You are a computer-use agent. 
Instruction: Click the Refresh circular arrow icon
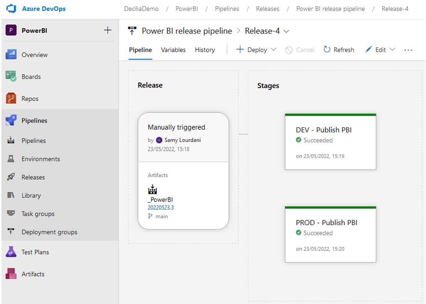327,50
